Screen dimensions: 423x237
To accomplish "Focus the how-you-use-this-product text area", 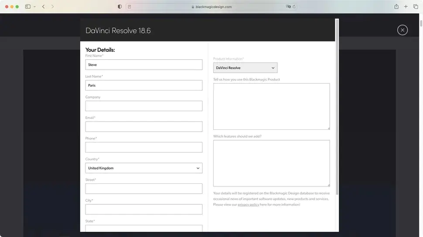I will 271,106.
